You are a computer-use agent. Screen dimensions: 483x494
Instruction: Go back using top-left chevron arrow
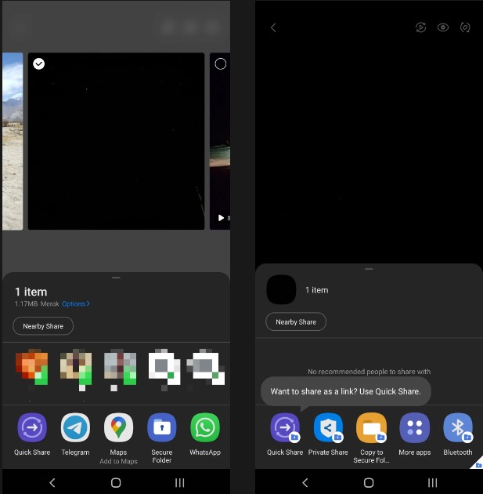273,27
